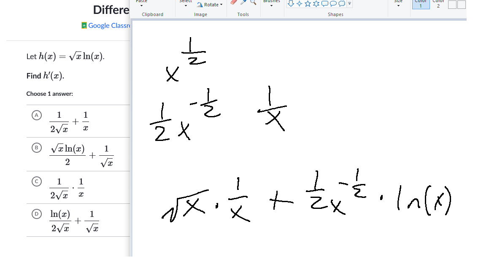
Task: Select answer choice A radio button
Action: tap(36, 115)
